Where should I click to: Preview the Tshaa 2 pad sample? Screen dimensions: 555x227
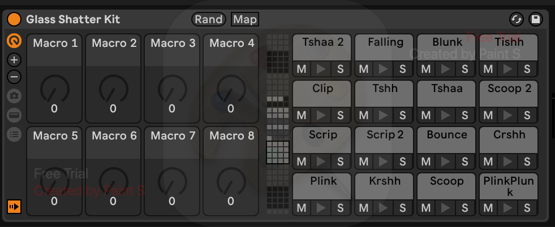pyautogui.click(x=321, y=69)
